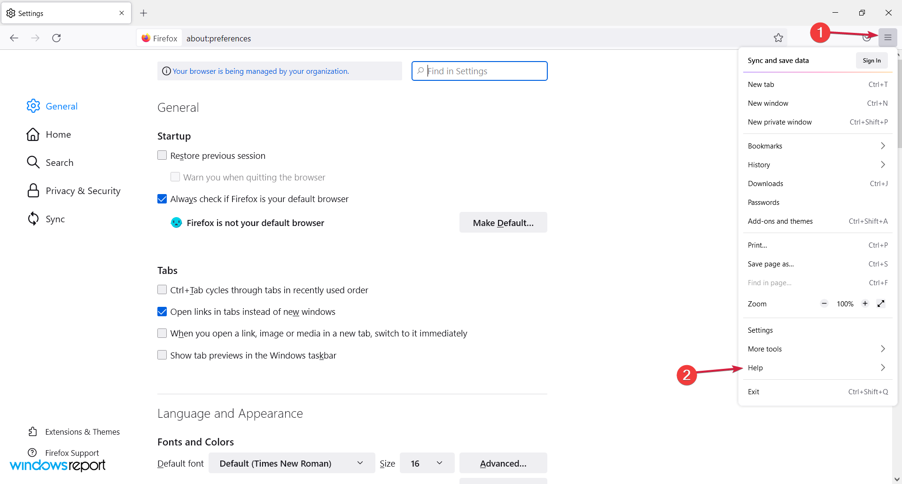Toggle full screen from Zoom row
Image resolution: width=902 pixels, height=484 pixels.
click(881, 304)
